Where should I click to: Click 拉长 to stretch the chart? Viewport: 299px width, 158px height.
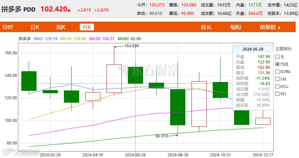click(x=206, y=27)
